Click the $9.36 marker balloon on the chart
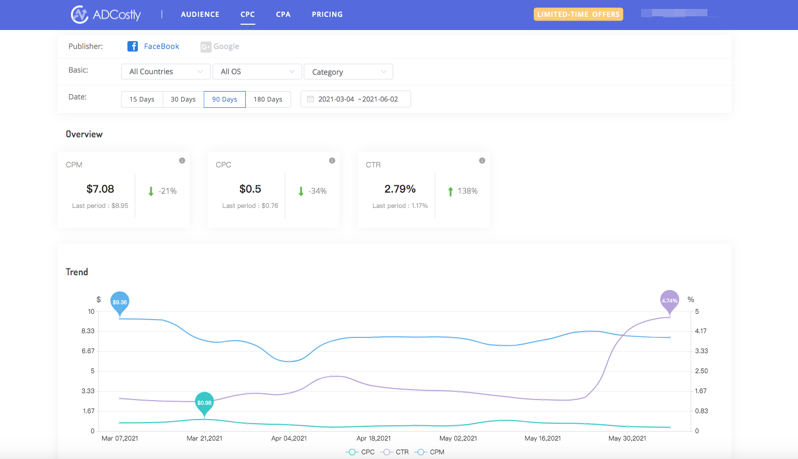Screen dimensions: 798x459 pyautogui.click(x=119, y=302)
